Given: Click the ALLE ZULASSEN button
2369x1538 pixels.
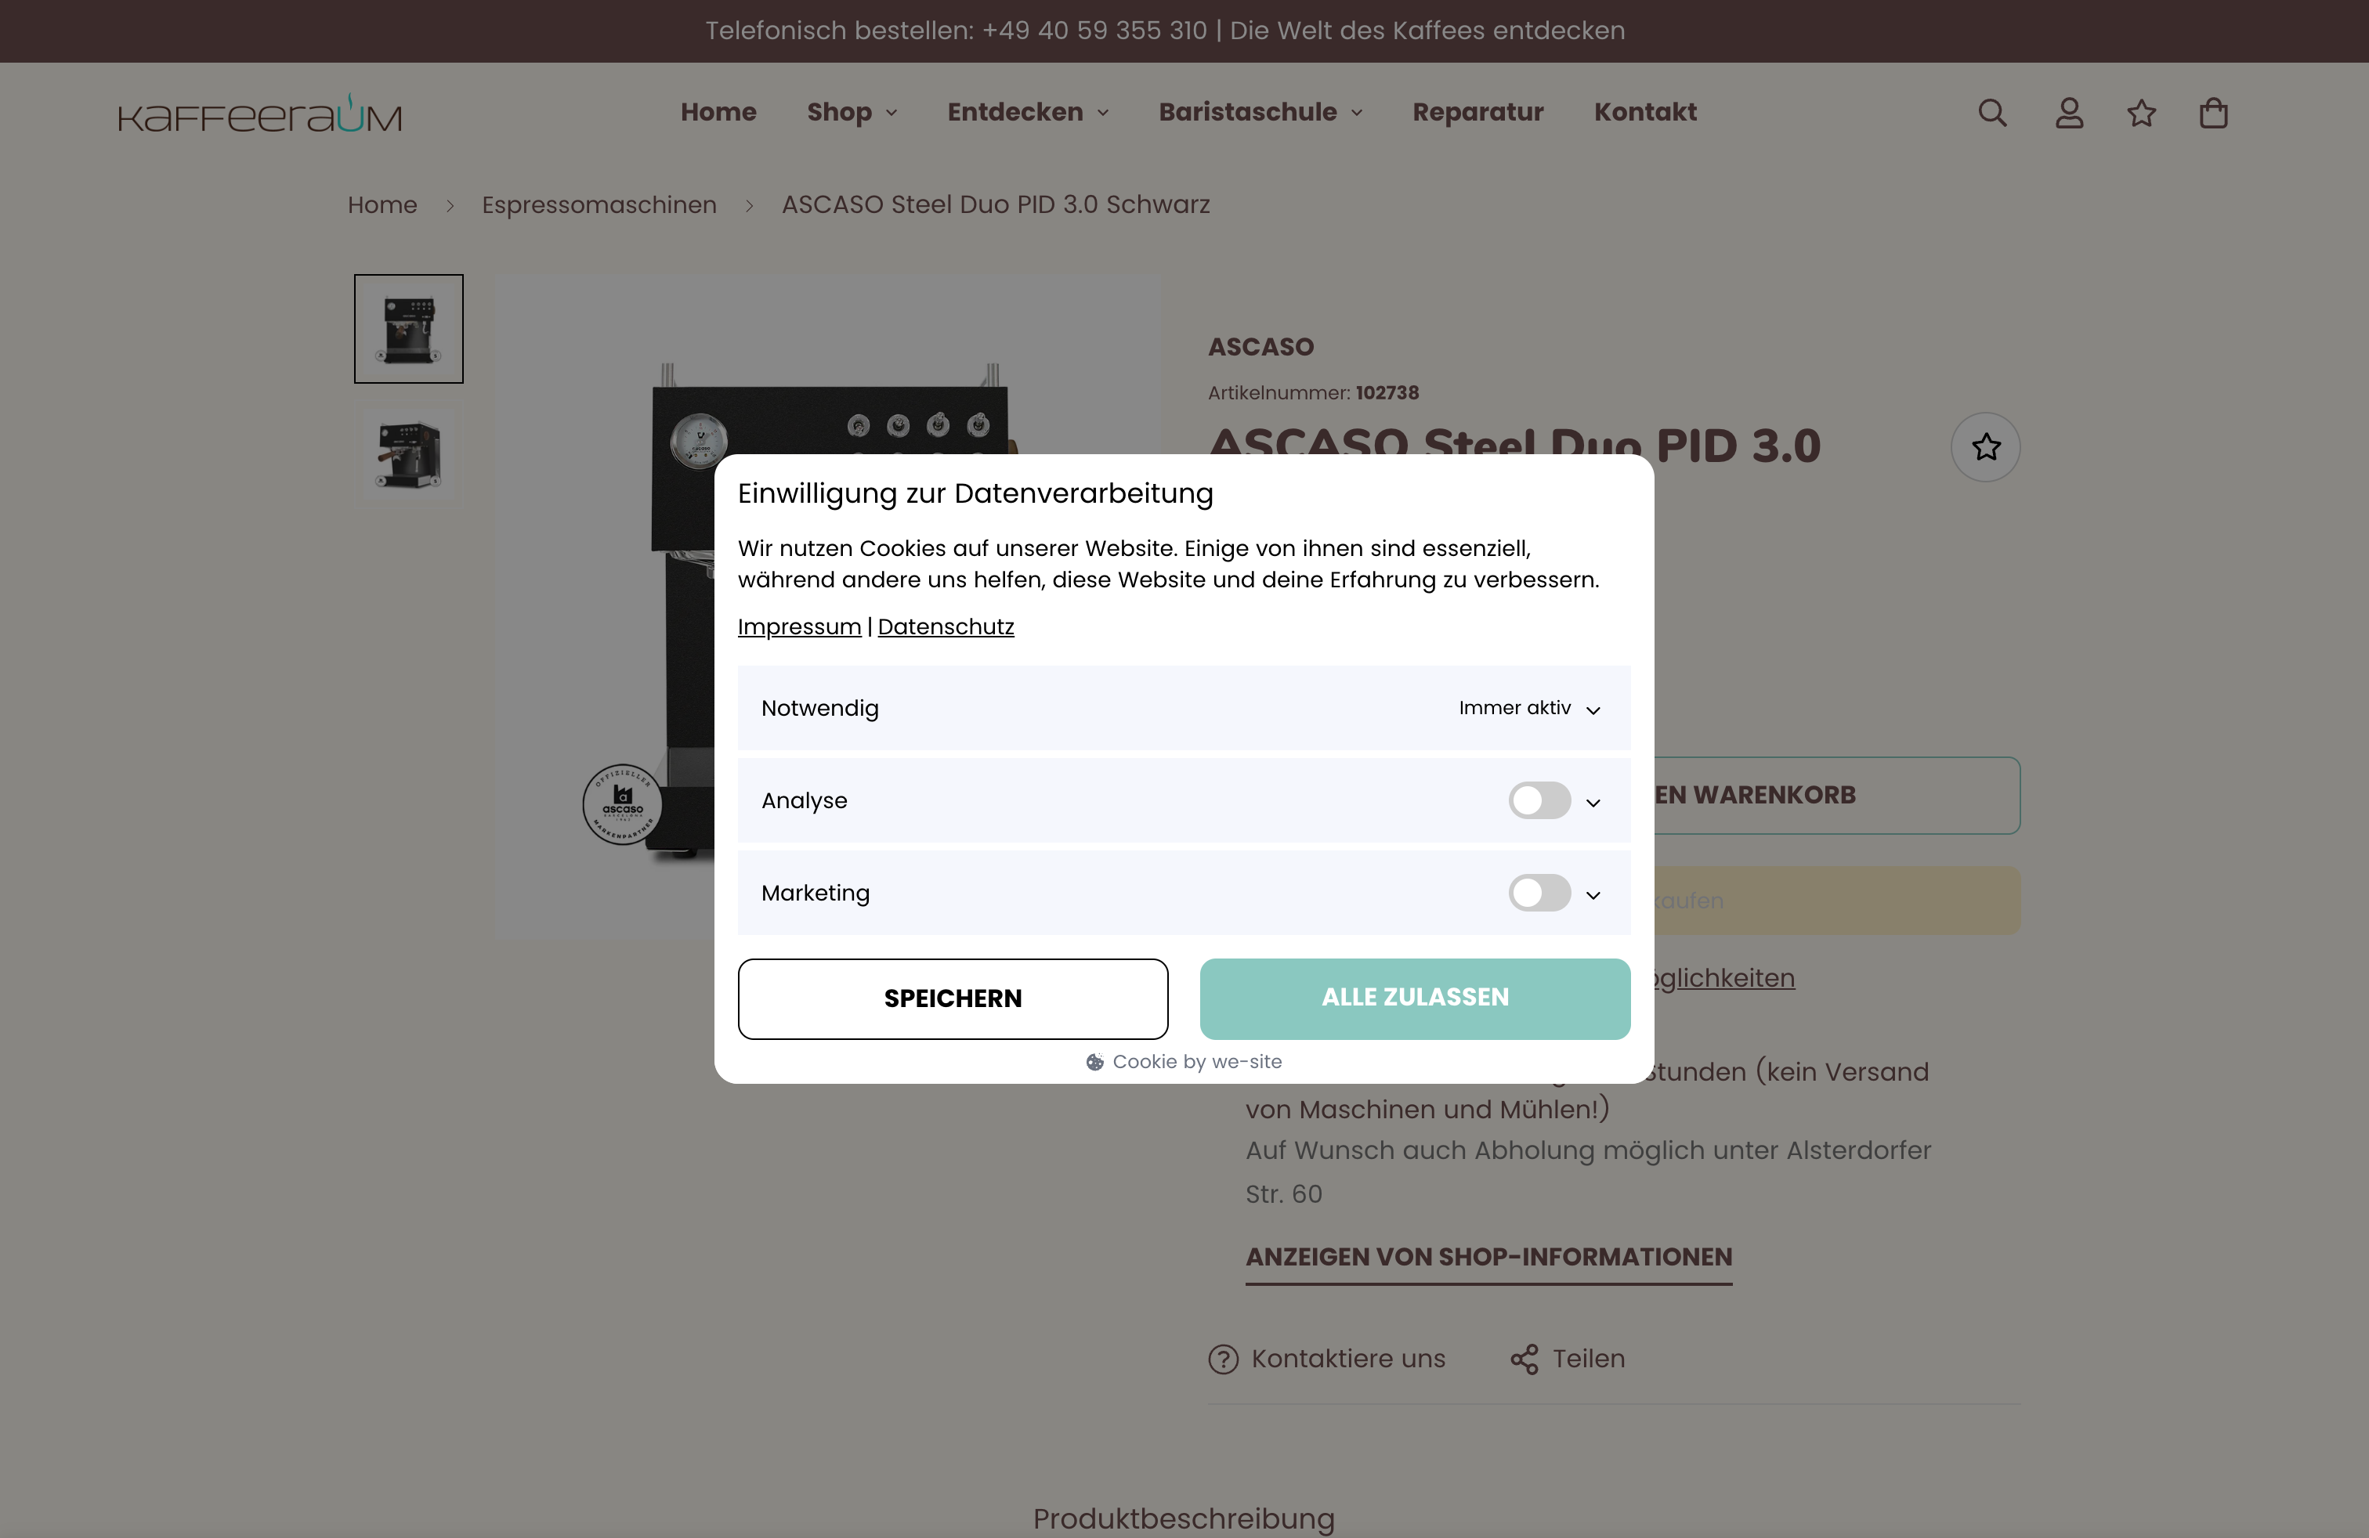Looking at the screenshot, I should tap(1415, 998).
